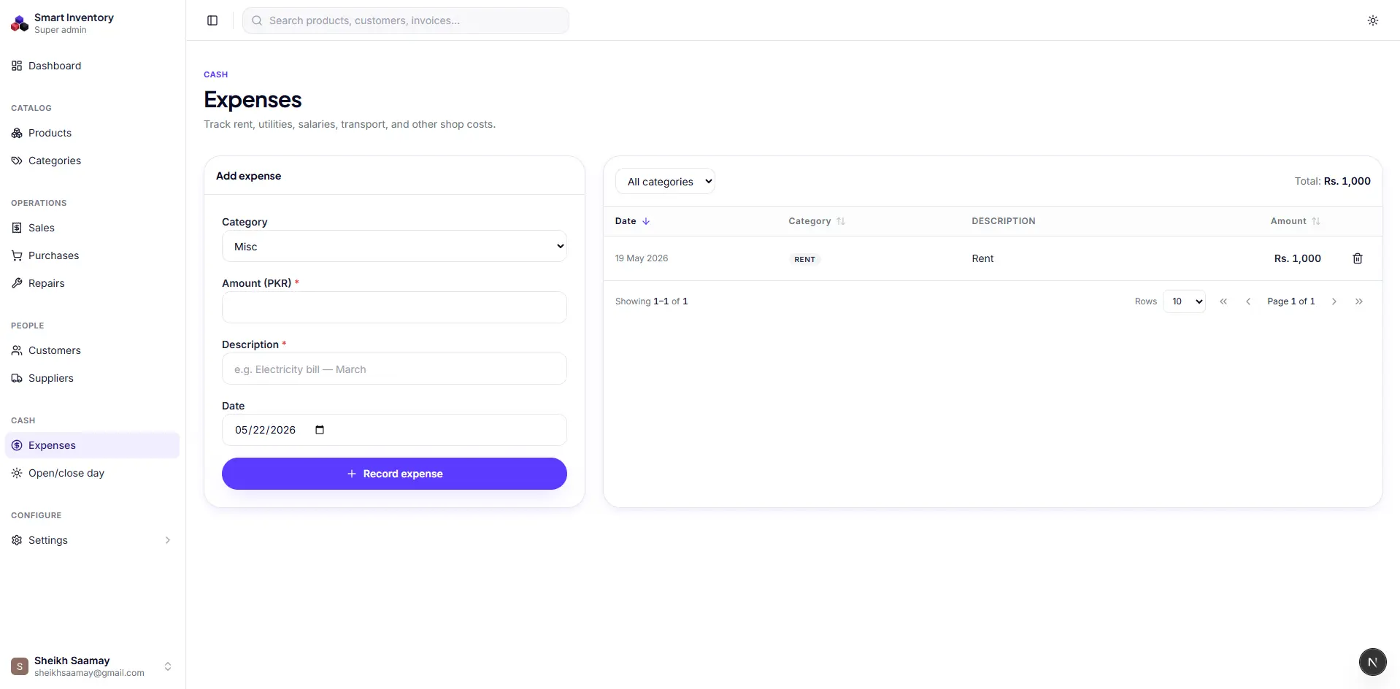Go to next page arrow
This screenshot has height=689, width=1400.
click(1334, 301)
